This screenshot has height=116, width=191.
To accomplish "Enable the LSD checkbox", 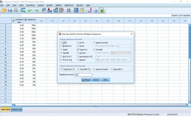I will [x=61, y=43].
